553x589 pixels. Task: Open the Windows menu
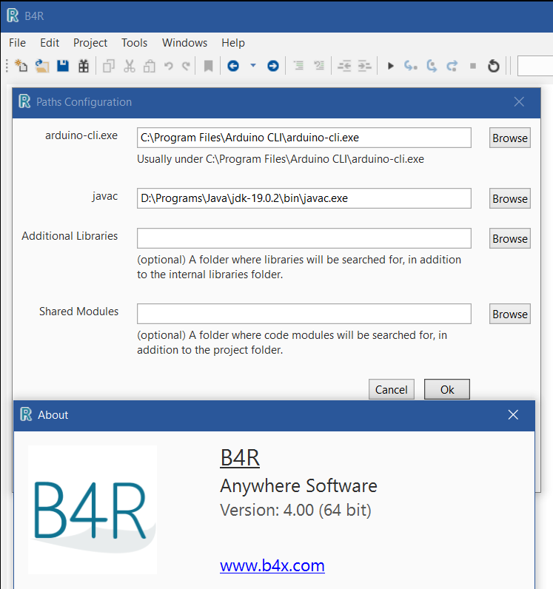click(184, 43)
